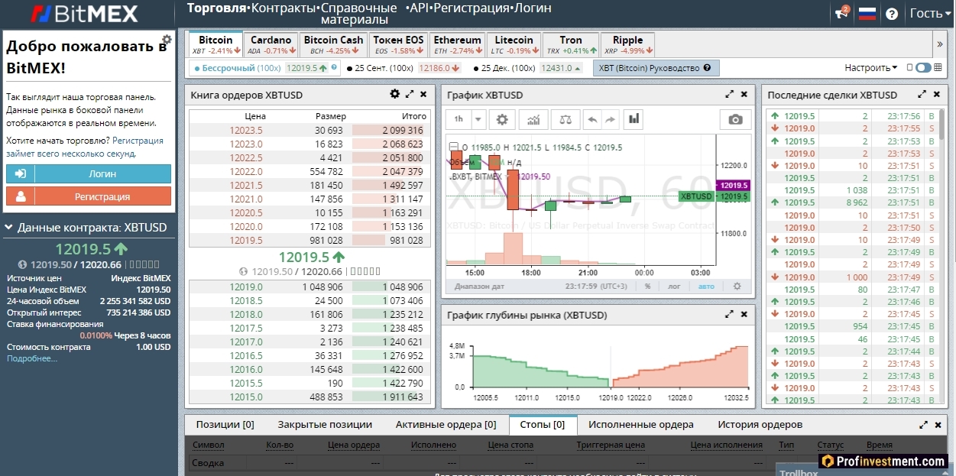
Task: Open the Контракты menu
Action: coord(284,8)
